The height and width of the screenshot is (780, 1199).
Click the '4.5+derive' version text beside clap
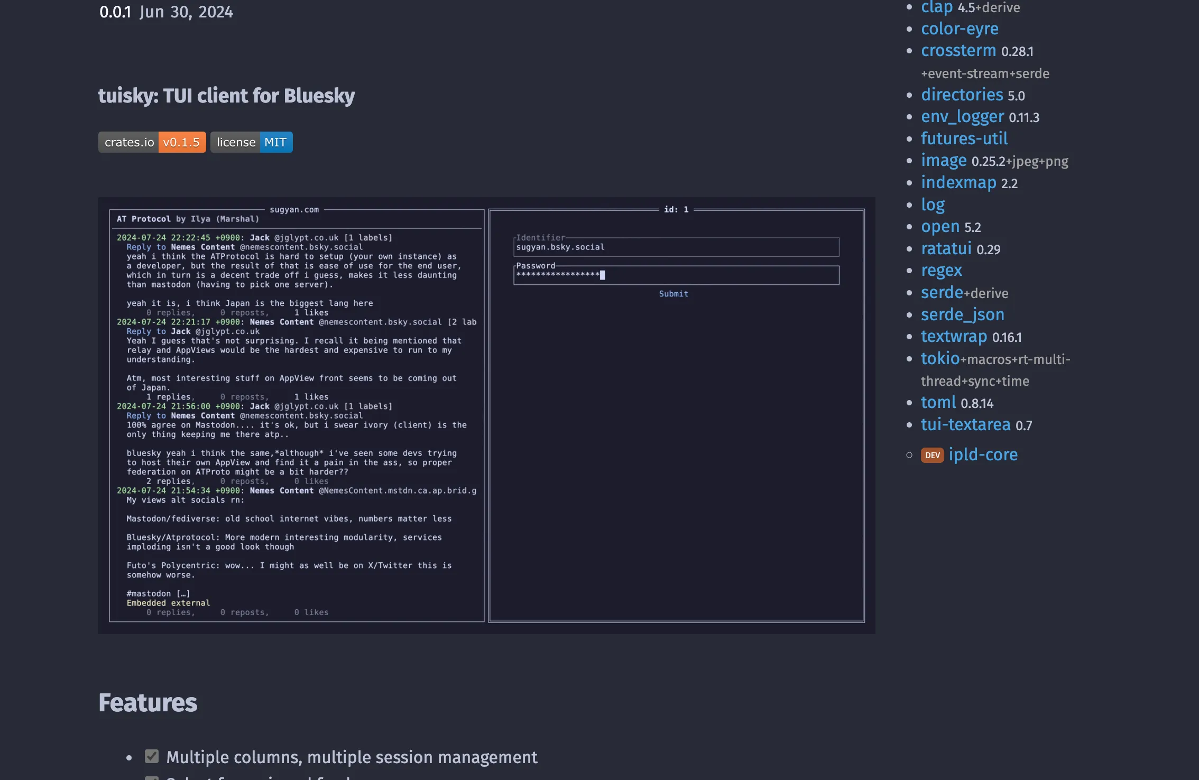[x=989, y=7]
